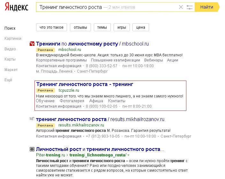Screen dimensions: 225x179
Task: Switch to the Картинки search section
Action: (13, 39)
